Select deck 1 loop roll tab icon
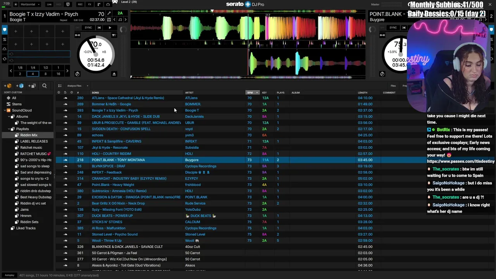 [5, 59]
